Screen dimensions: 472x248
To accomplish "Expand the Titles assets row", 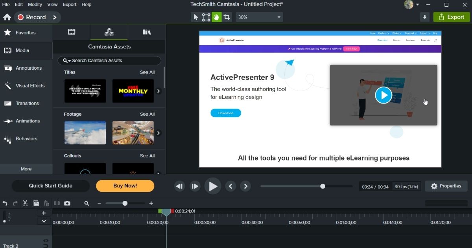I will [x=159, y=91].
